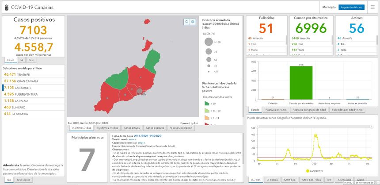
Task: Open the 'Fallecidos por edad y sexo' tab
Action: point(347,109)
